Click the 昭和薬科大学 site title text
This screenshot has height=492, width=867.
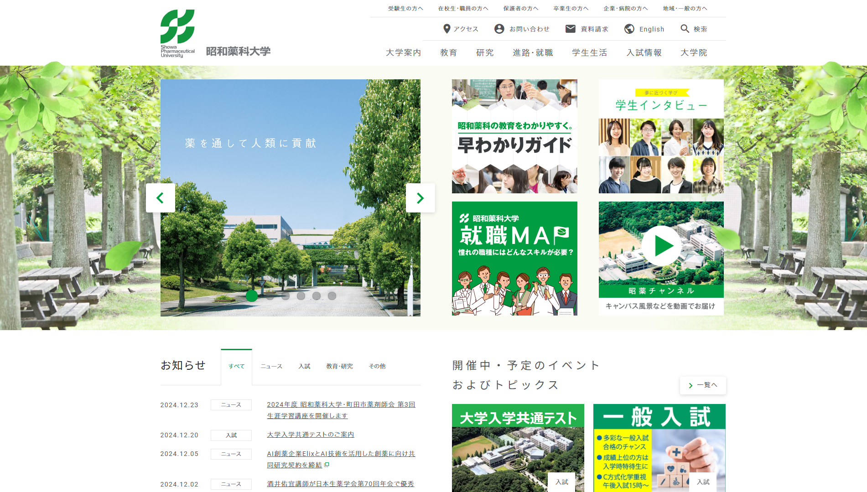pos(238,51)
